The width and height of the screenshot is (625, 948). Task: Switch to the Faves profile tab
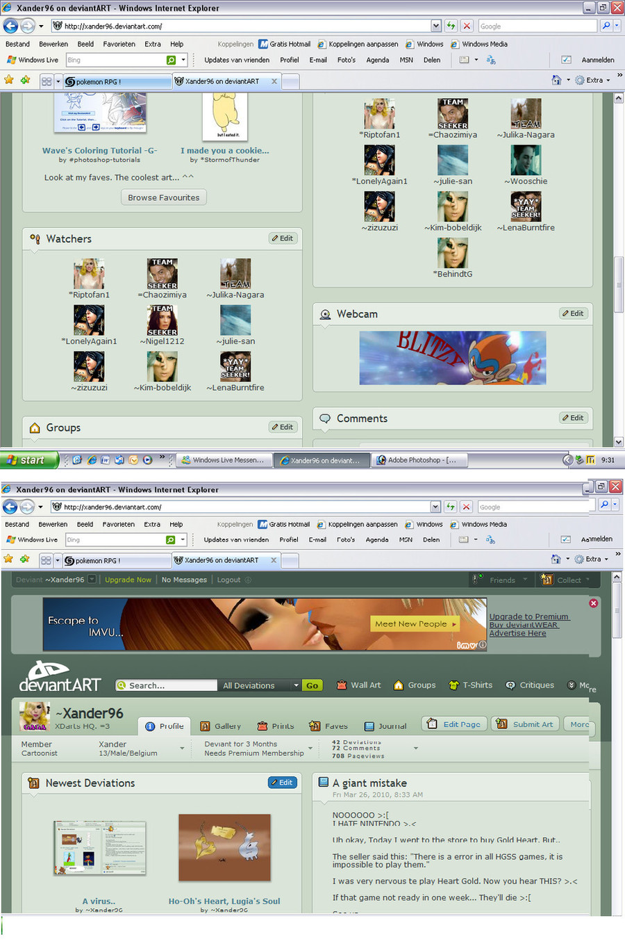328,726
